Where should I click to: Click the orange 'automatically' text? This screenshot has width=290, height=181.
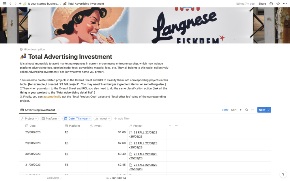pyautogui.click(x=52, y=97)
